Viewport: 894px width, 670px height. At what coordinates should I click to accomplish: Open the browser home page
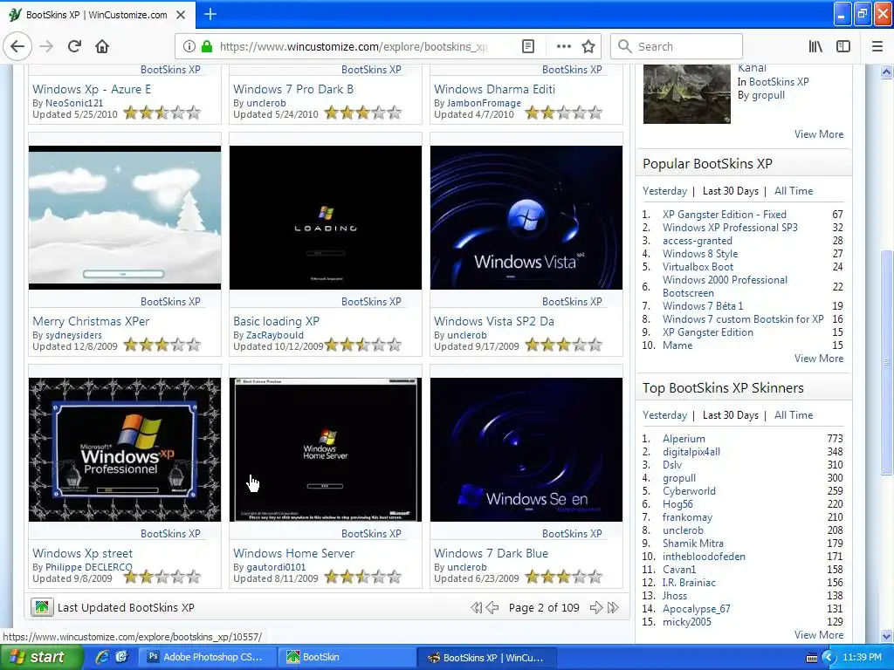102,46
